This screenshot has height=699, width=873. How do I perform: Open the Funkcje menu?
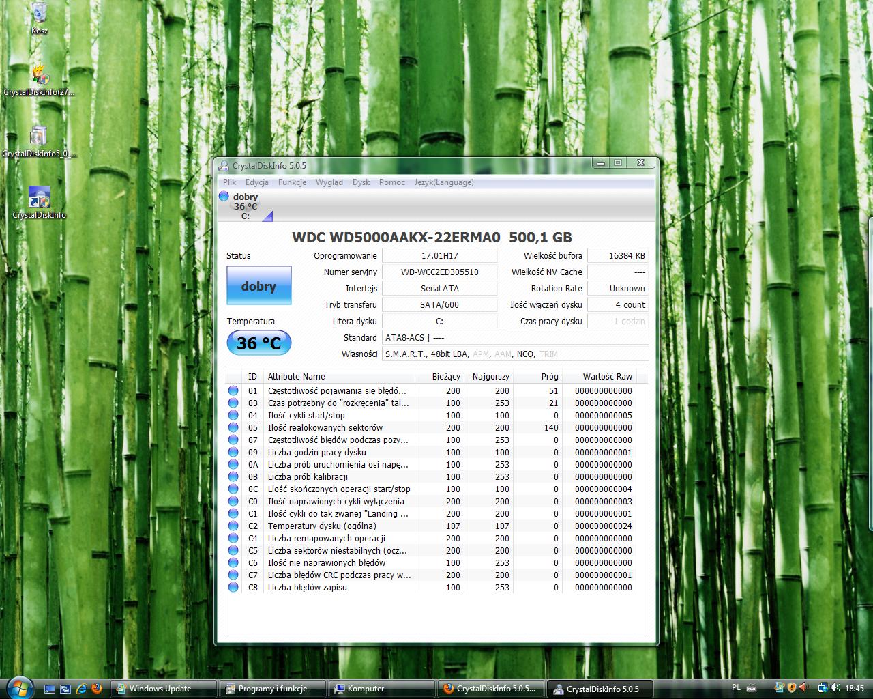click(x=292, y=182)
